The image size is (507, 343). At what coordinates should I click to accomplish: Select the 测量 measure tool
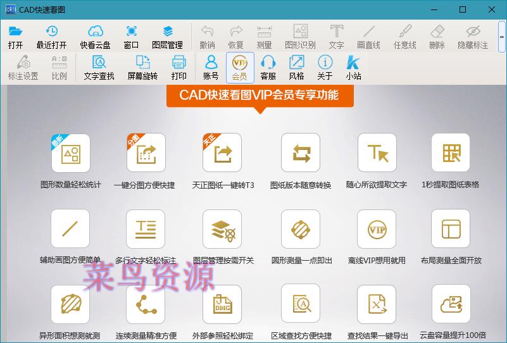[x=264, y=37]
